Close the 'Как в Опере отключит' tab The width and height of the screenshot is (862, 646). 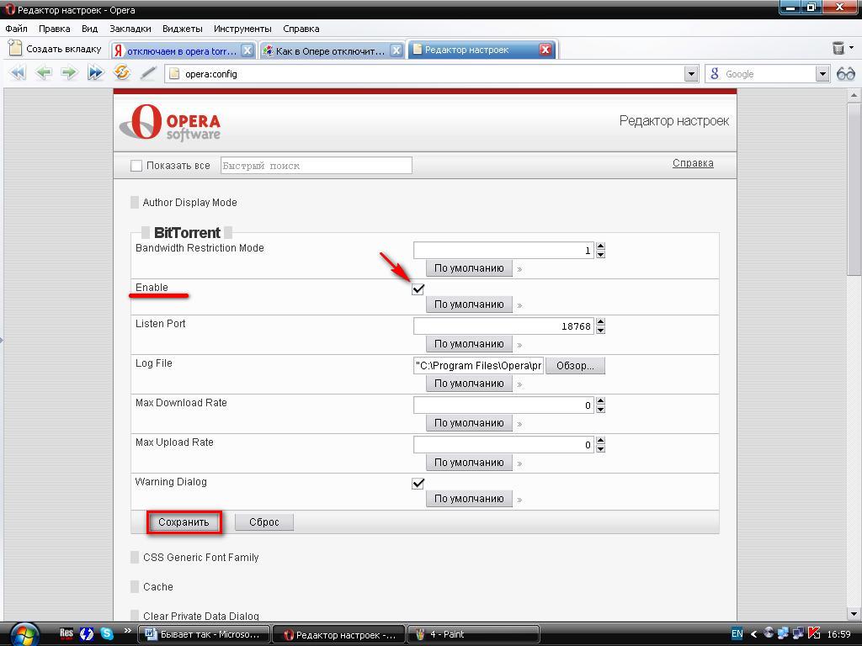396,50
